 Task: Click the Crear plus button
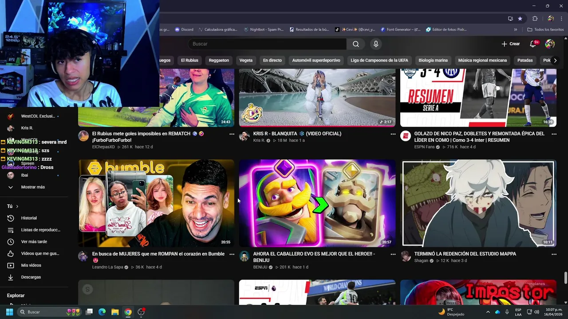510,44
